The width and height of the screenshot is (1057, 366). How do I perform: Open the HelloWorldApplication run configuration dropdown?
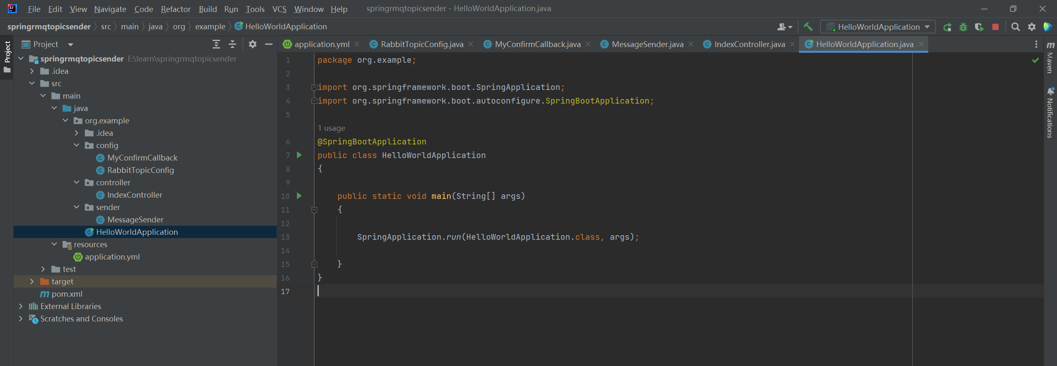(x=878, y=27)
